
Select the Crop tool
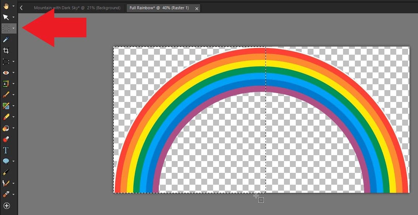(x=6, y=51)
